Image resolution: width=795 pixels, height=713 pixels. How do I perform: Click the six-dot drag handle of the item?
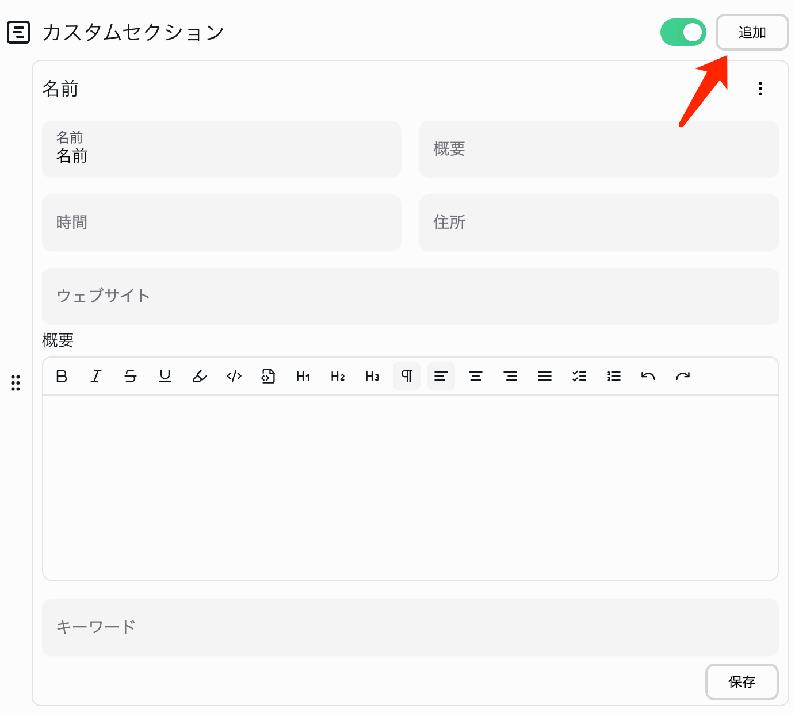[x=16, y=383]
